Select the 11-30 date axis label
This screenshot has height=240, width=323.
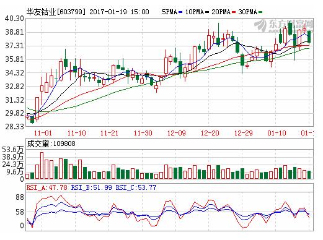143,133
